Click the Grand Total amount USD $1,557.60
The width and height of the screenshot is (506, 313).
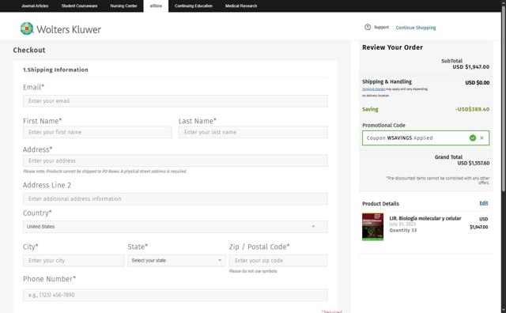pos(473,164)
